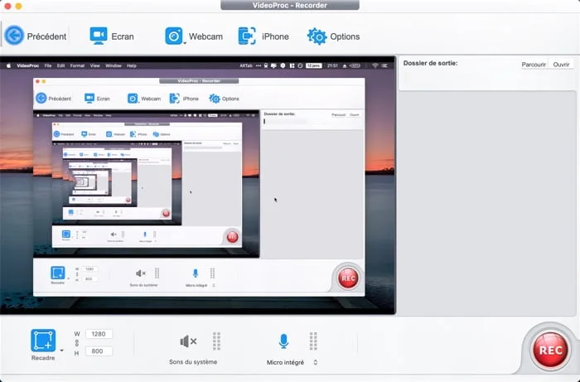Image resolution: width=580 pixels, height=382 pixels.
Task: Click the Sons du système label
Action: pos(193,361)
